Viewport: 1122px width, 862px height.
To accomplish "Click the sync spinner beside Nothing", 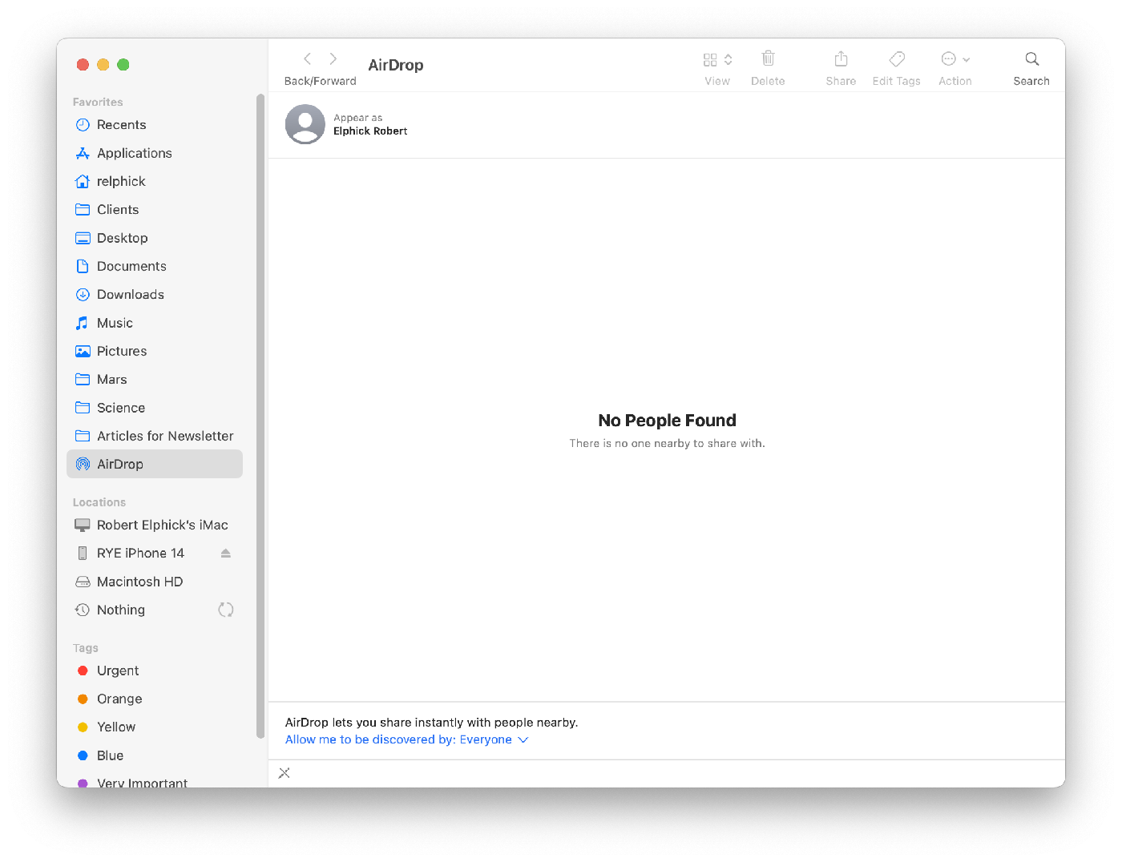I will (226, 610).
